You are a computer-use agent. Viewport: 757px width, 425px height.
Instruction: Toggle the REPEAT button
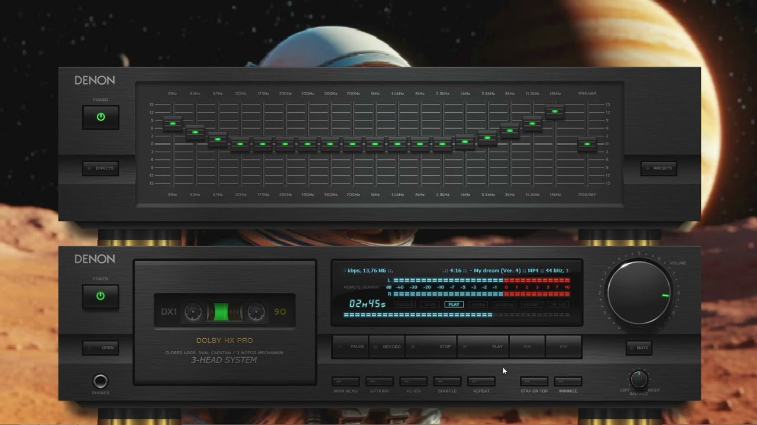pos(481,381)
